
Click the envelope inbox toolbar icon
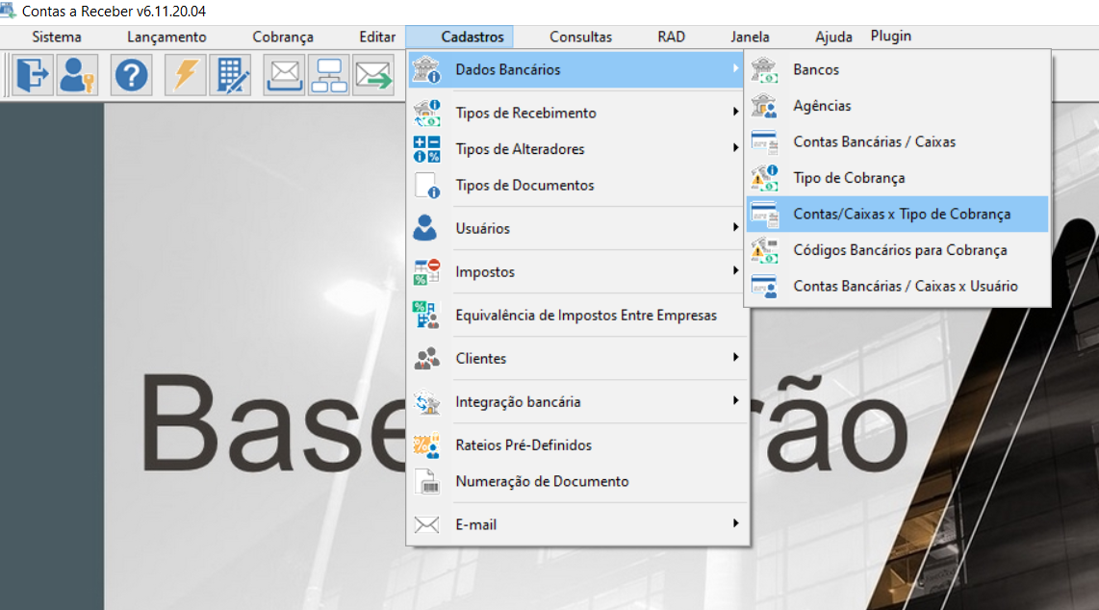tap(284, 75)
